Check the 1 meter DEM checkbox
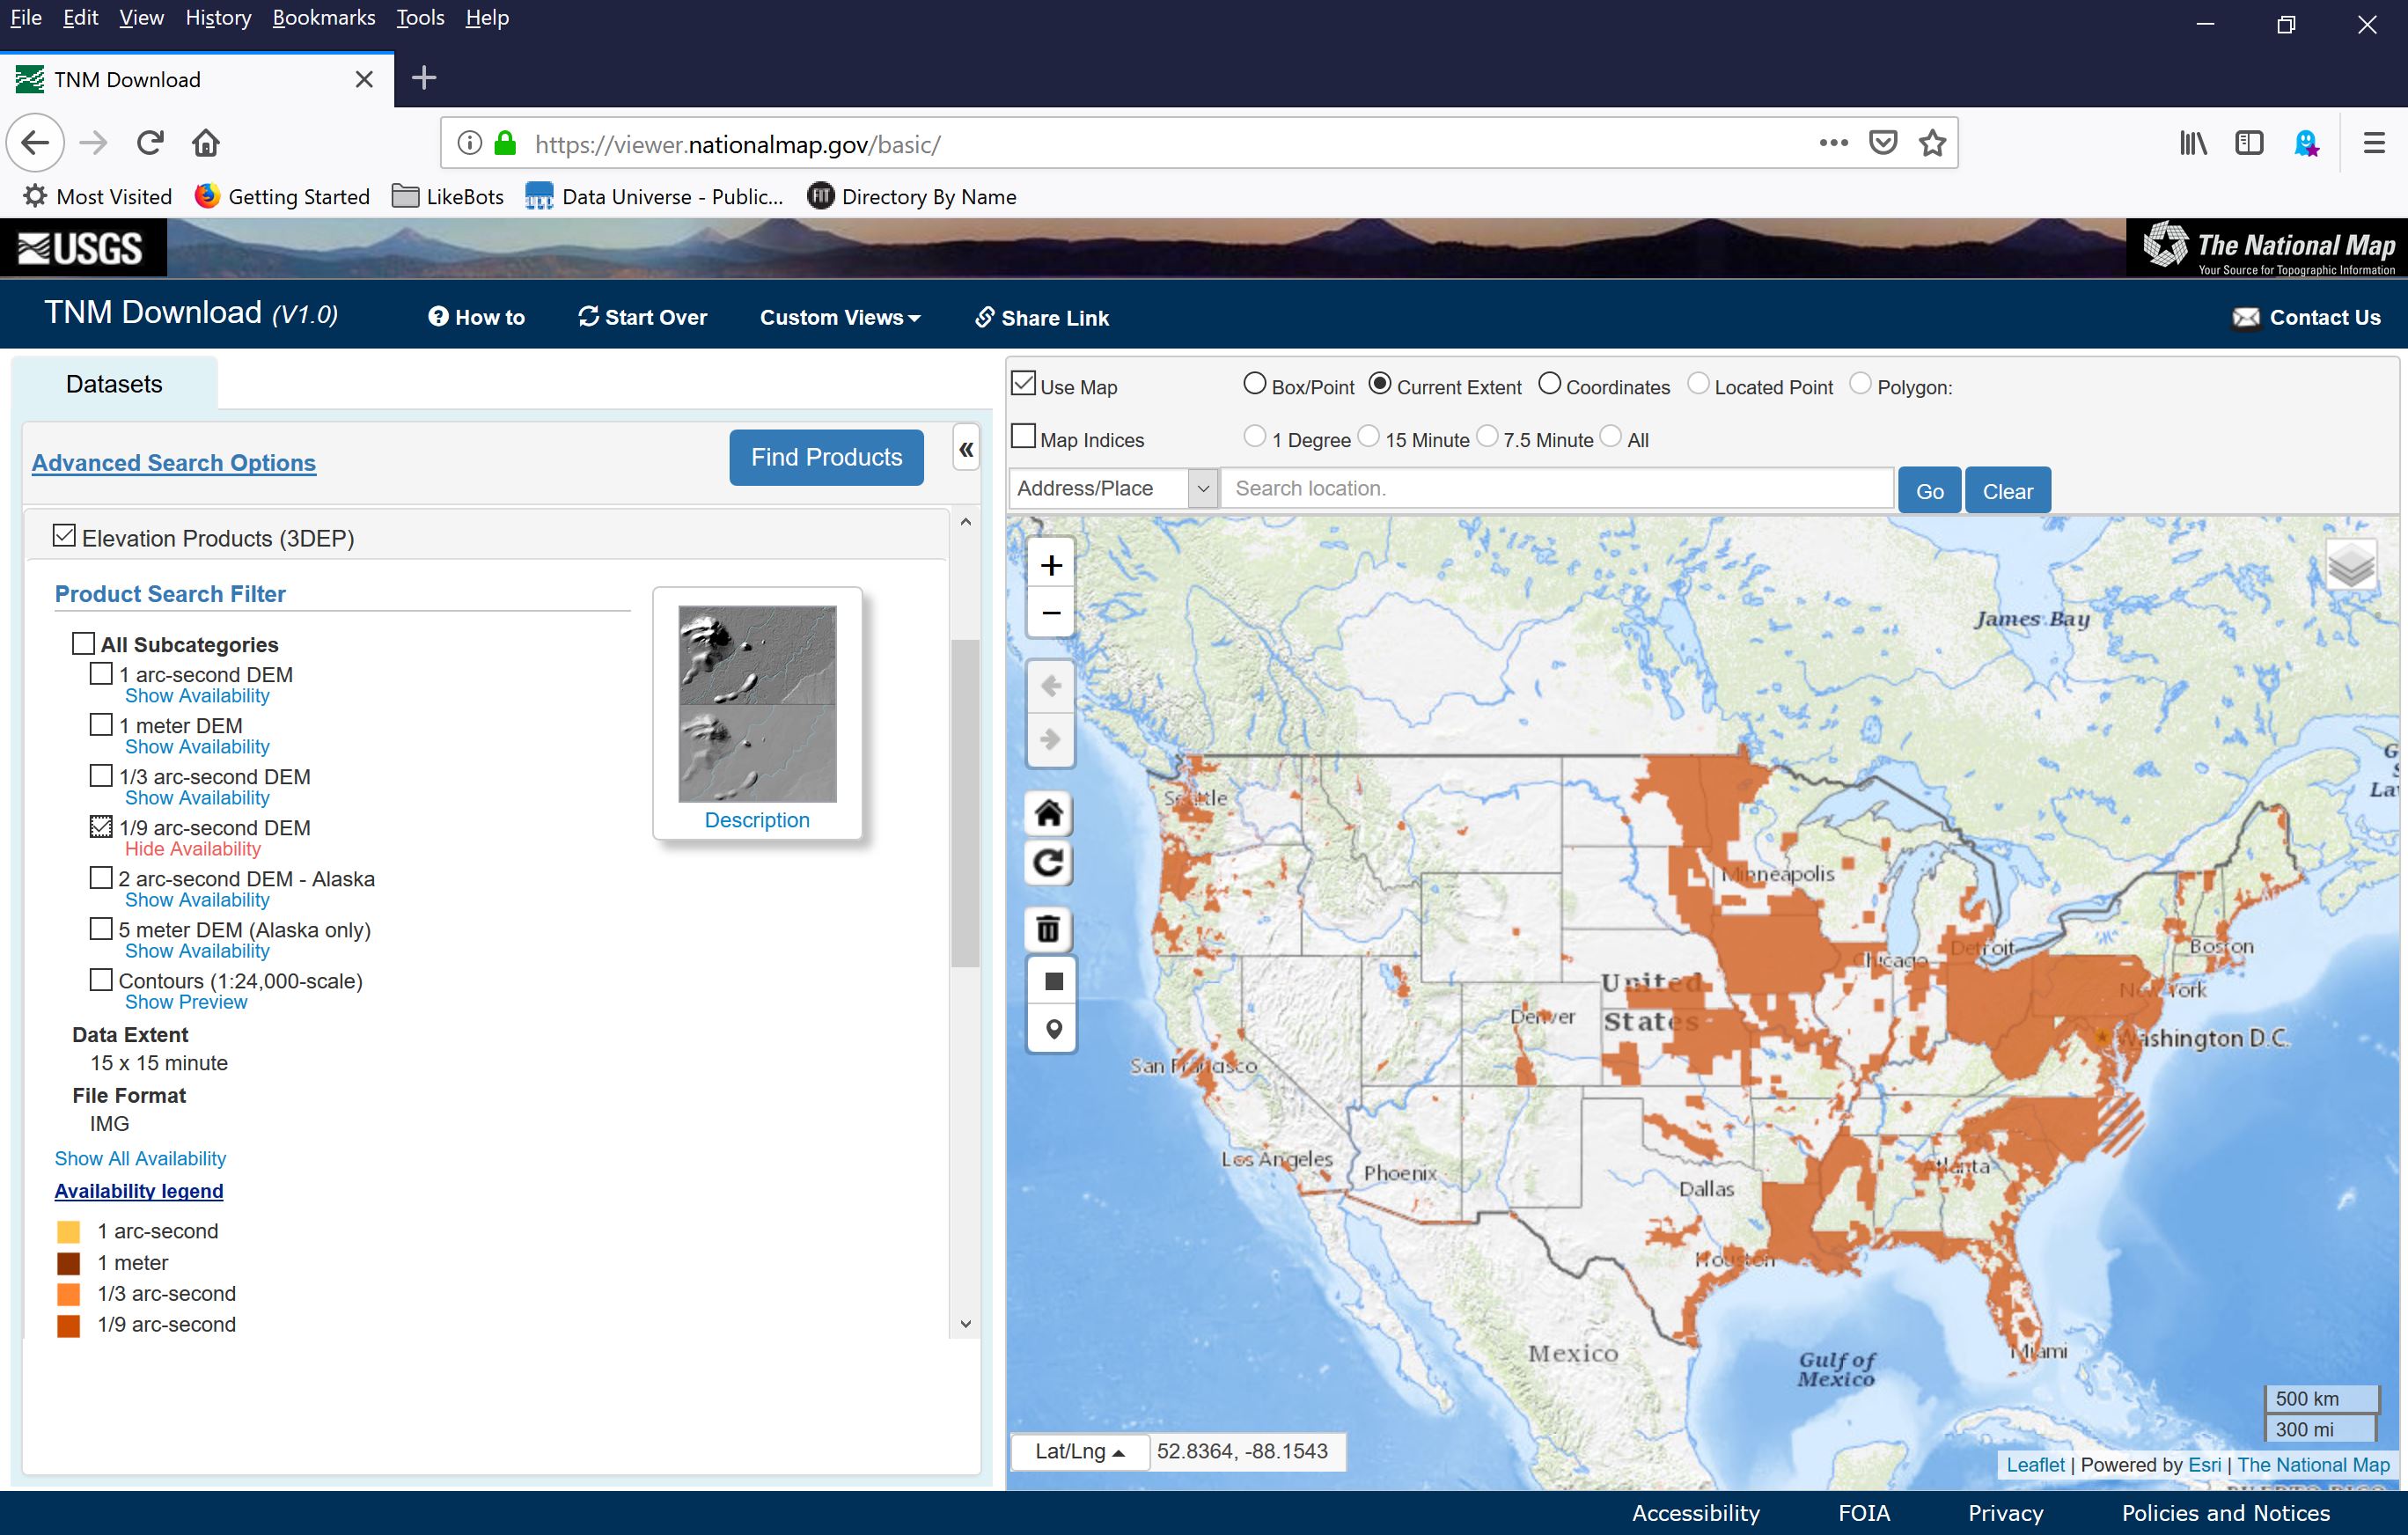The width and height of the screenshot is (2408, 1535). (x=101, y=725)
